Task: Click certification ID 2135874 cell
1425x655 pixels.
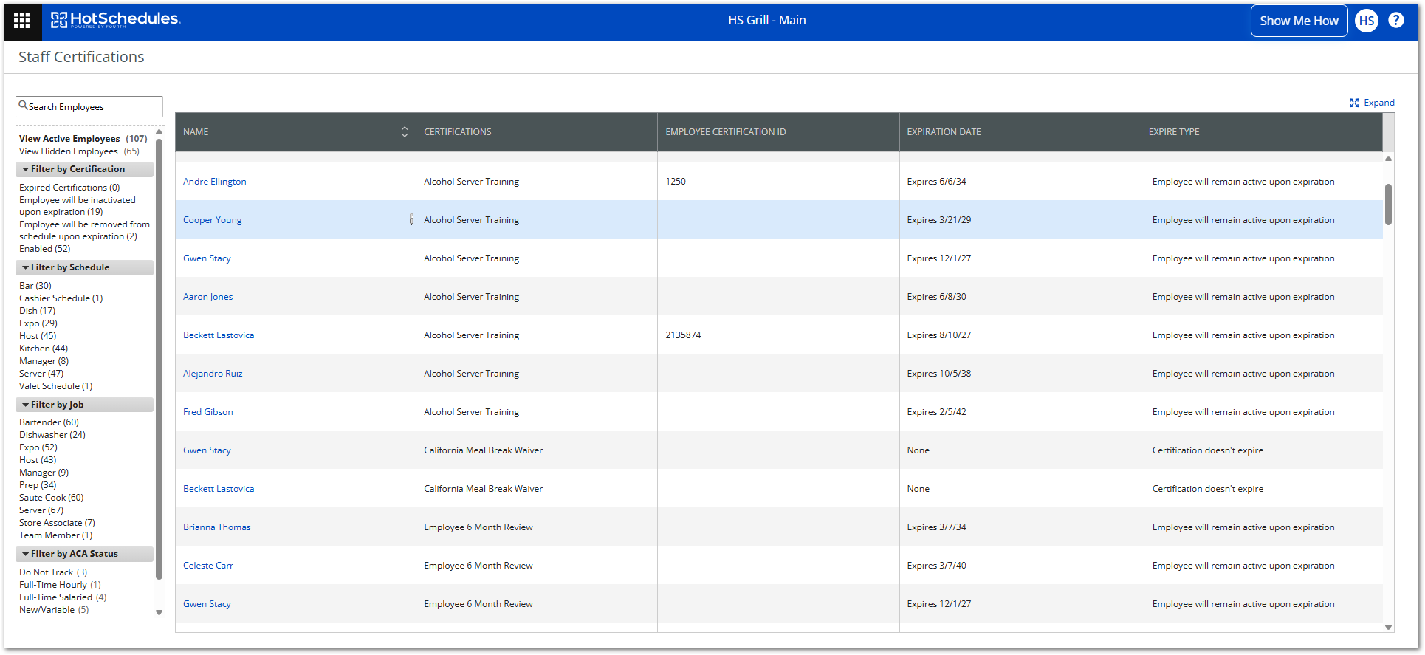Action: 778,335
